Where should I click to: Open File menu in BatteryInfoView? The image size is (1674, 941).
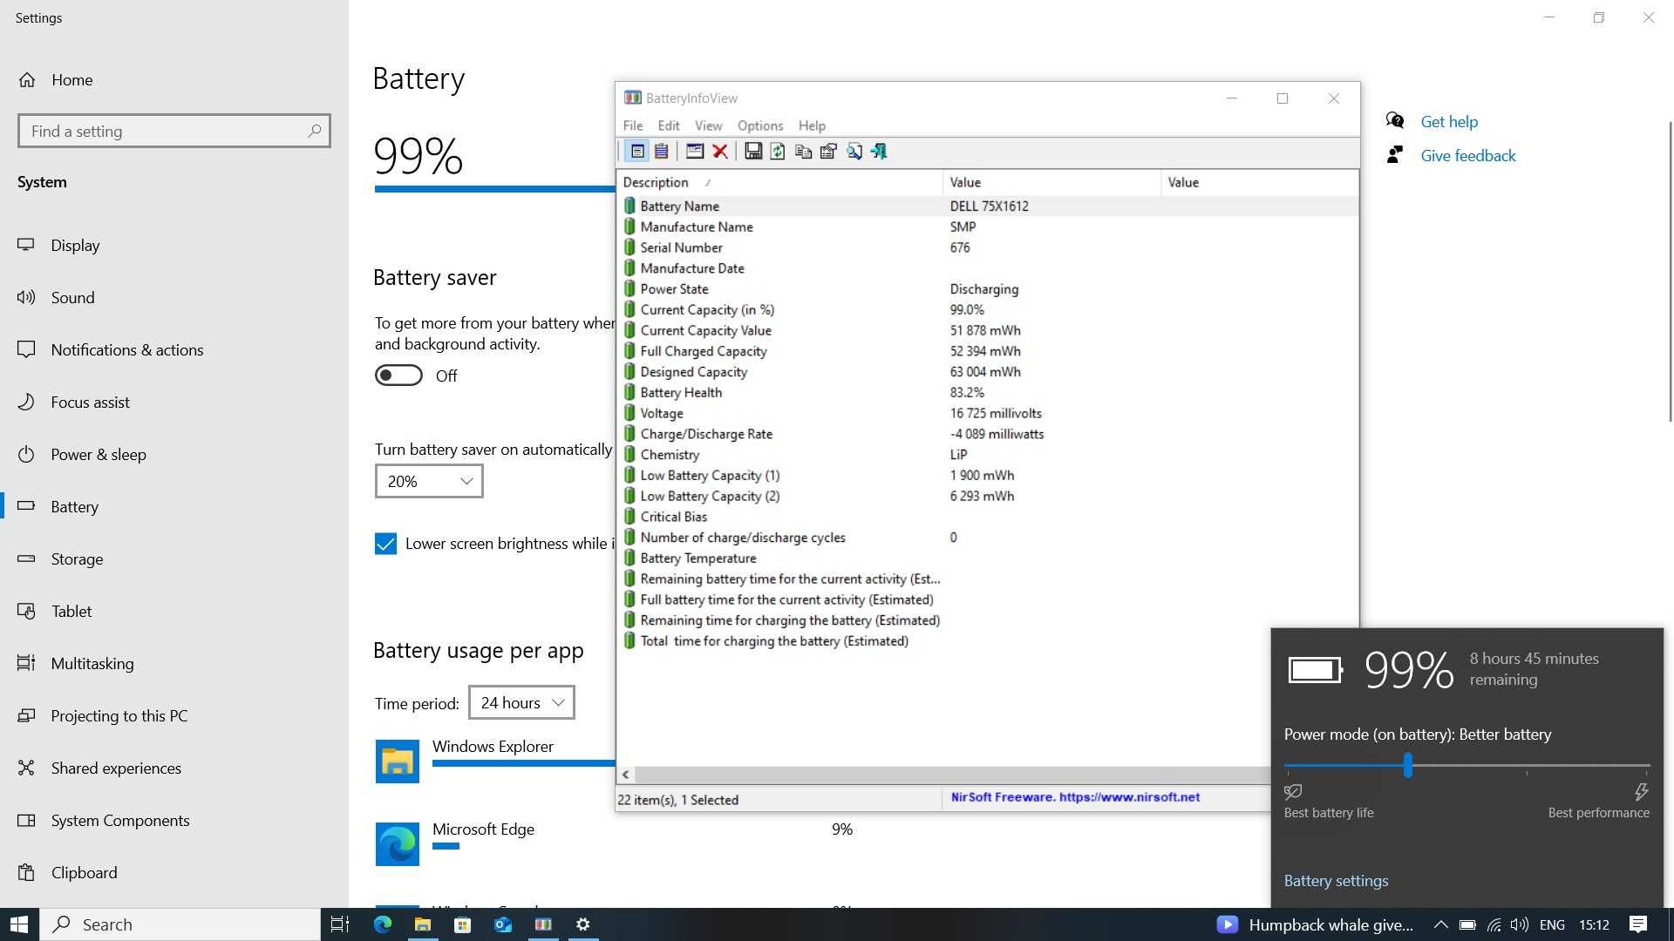tap(633, 125)
